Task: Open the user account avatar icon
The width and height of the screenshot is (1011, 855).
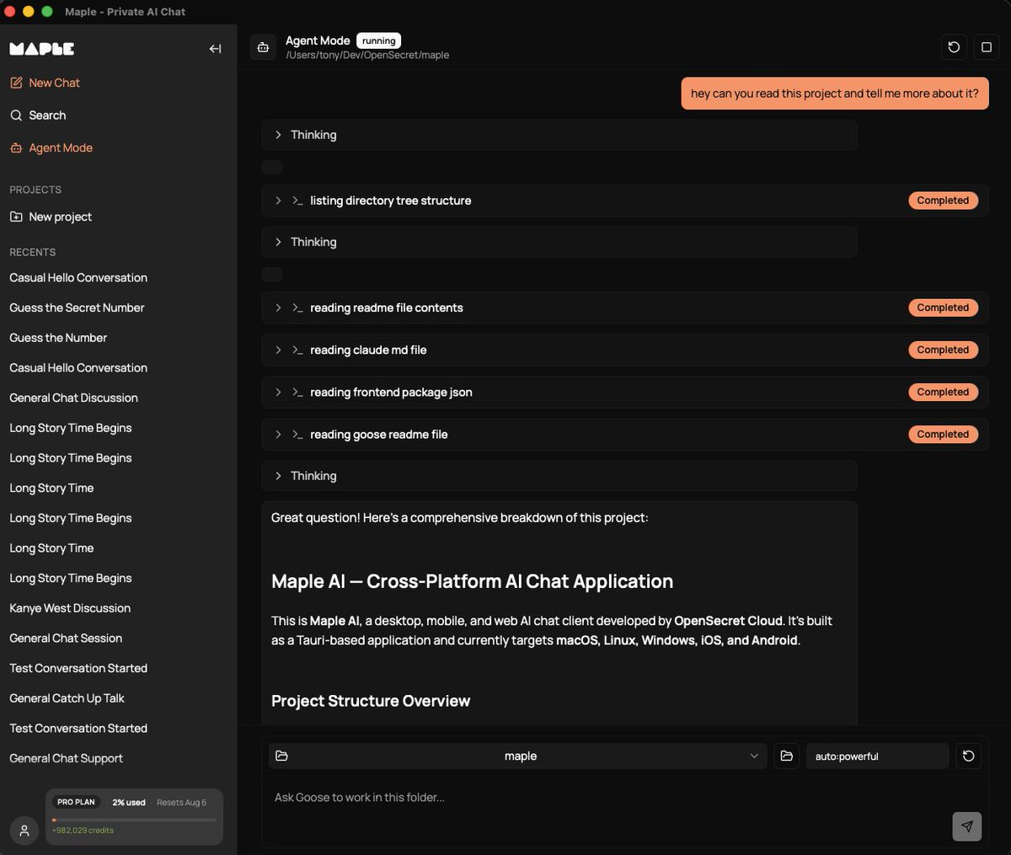Action: coord(24,831)
